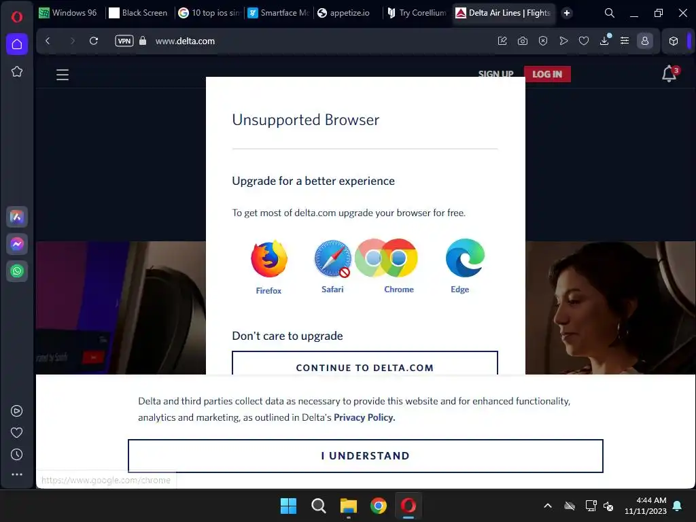Open Windows taskbar search
The image size is (696, 522).
[318, 506]
